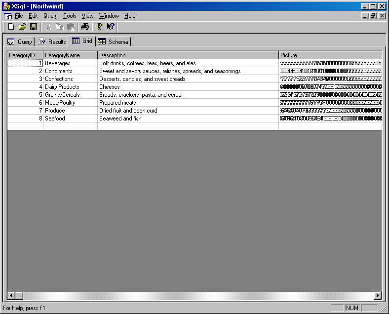Click the 'Sweet and savory sauces' description cell
The width and height of the screenshot is (389, 314).
pos(188,71)
